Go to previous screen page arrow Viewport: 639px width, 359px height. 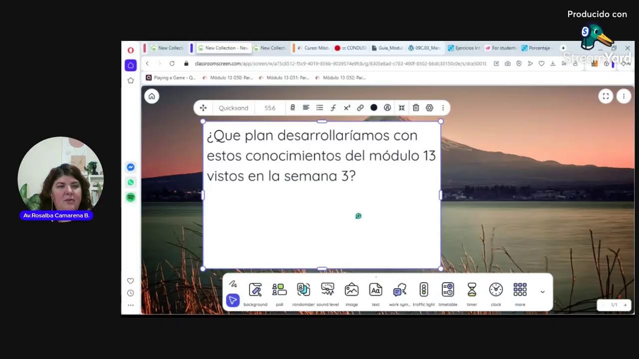pos(603,305)
